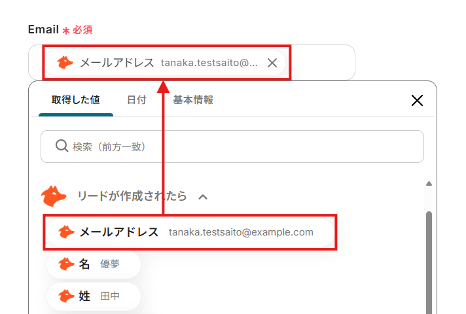Click the リードが作成されたら section header text

coord(132,196)
